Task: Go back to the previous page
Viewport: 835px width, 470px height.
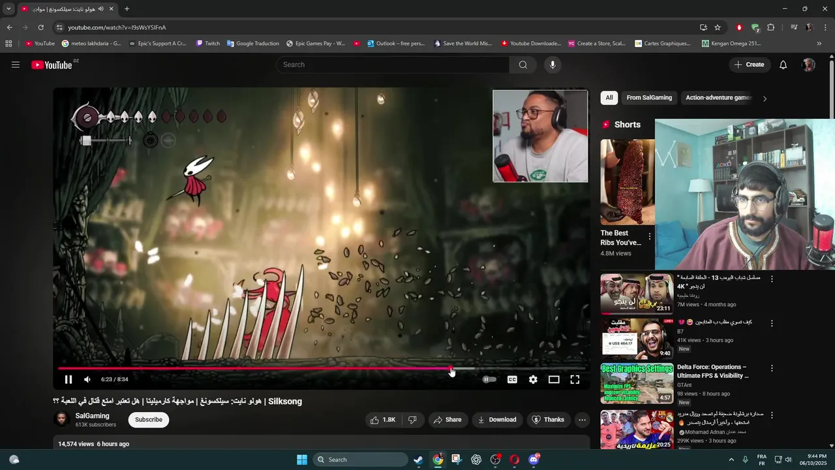Action: [x=9, y=27]
